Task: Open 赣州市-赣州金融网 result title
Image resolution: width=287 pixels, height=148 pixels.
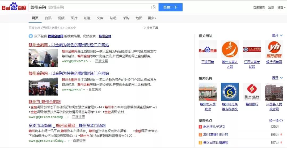Action: [x=45, y=102]
